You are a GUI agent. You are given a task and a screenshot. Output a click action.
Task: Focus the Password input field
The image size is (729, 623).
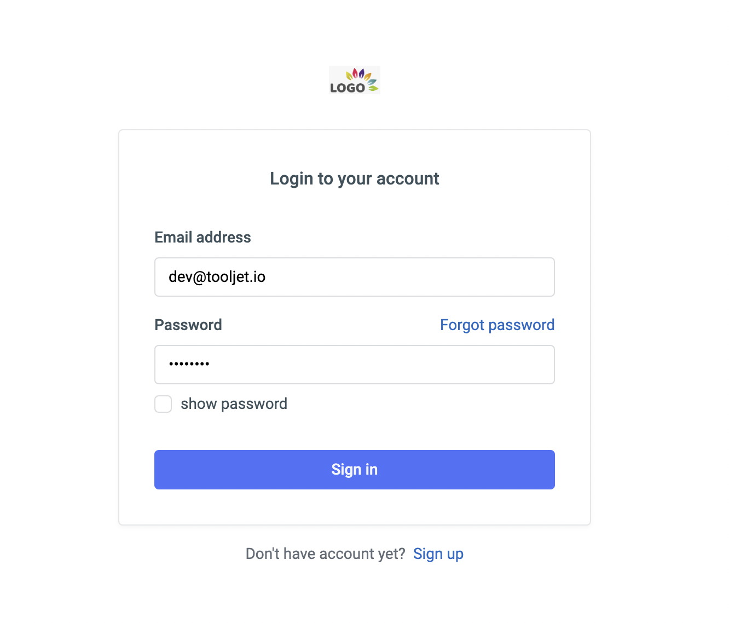coord(355,365)
